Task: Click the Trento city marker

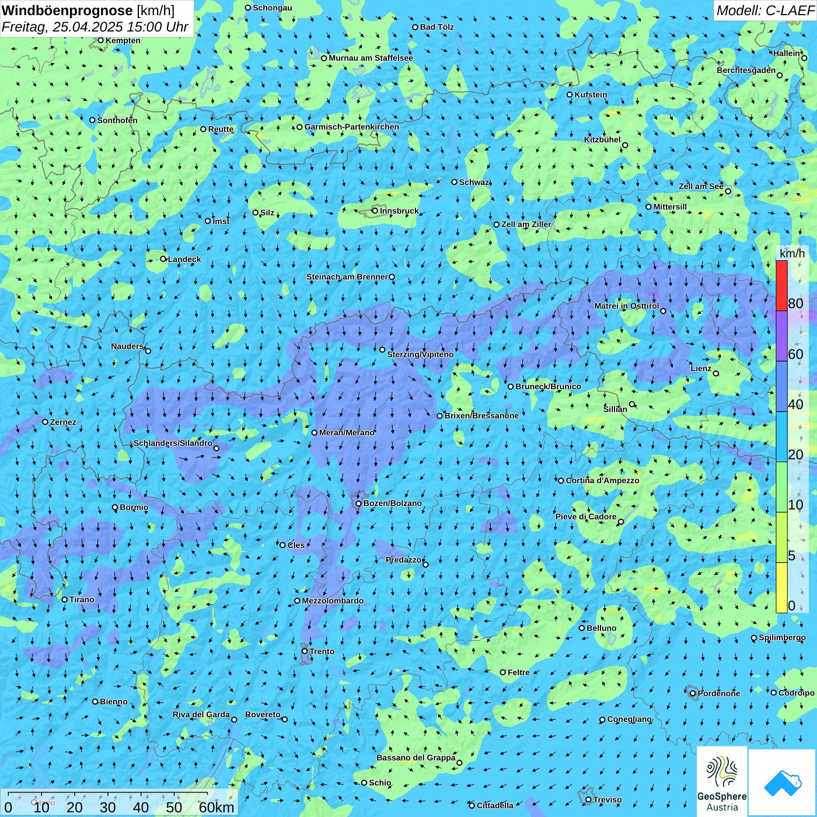Action: 305,651
